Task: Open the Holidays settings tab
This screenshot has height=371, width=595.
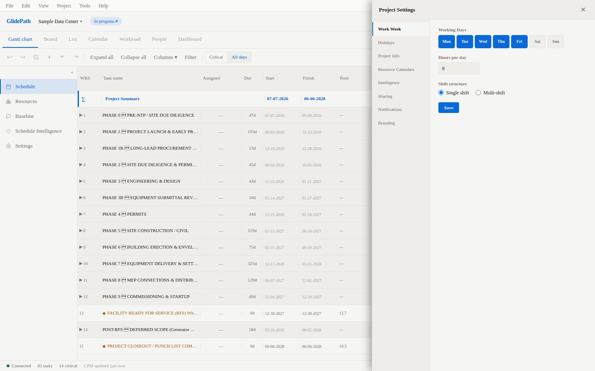Action: [x=401, y=42]
